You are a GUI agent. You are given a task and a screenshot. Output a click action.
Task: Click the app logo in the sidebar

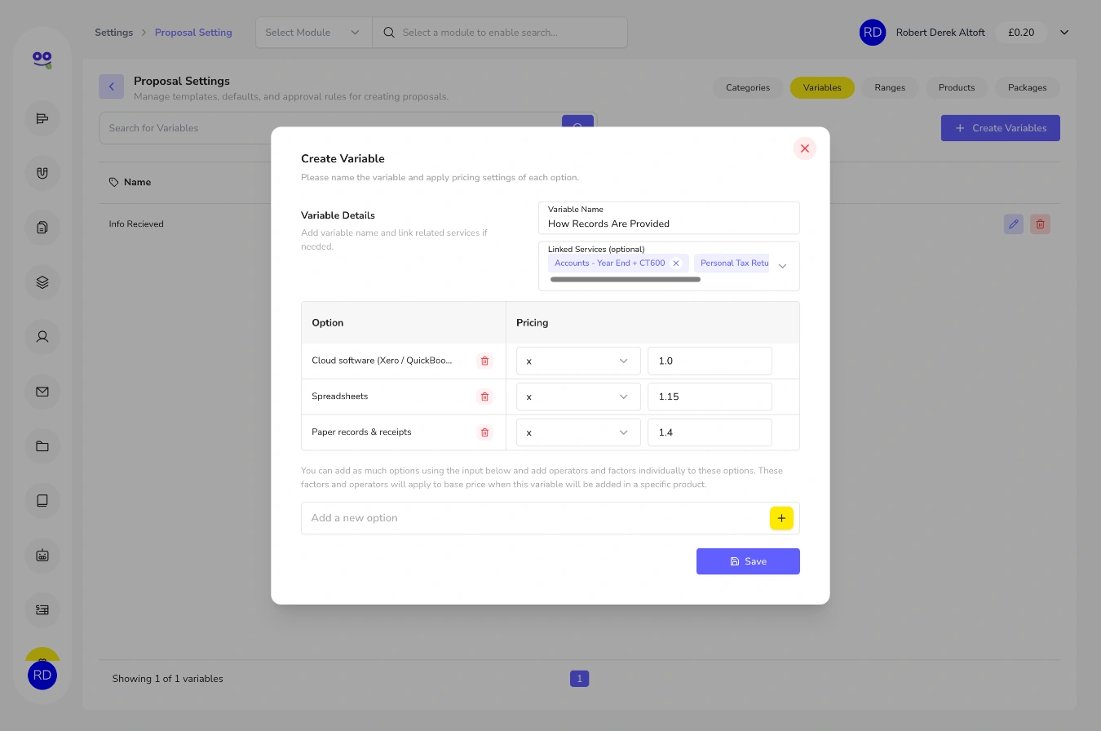[x=42, y=60]
